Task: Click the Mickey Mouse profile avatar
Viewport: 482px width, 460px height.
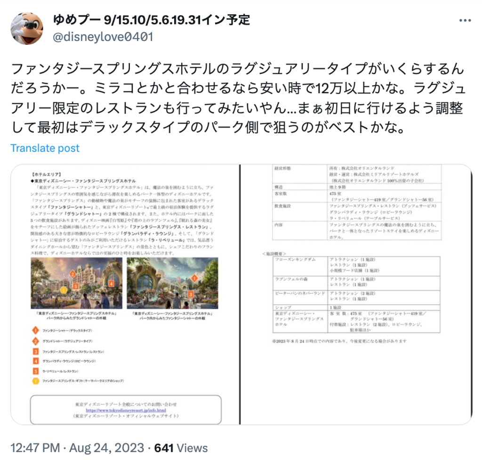Action: pyautogui.click(x=27, y=29)
